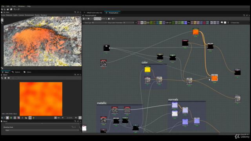Select the top orange uniform color node
The width and height of the screenshot is (251, 141).
(195, 32)
